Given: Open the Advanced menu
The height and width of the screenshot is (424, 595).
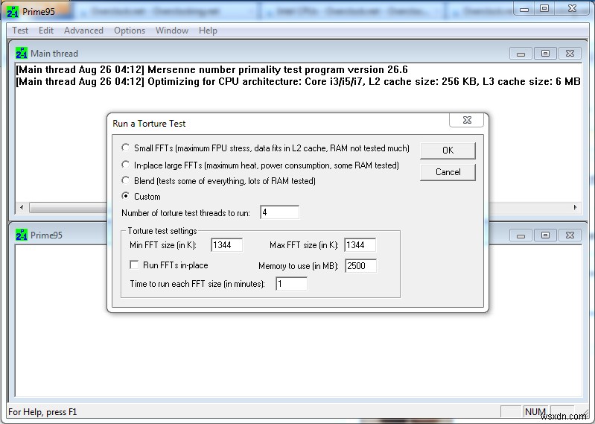Looking at the screenshot, I should tap(83, 31).
